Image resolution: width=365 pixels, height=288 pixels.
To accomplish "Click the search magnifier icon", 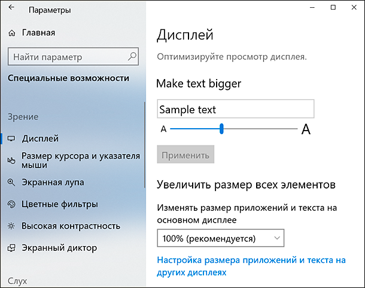I will tap(133, 57).
